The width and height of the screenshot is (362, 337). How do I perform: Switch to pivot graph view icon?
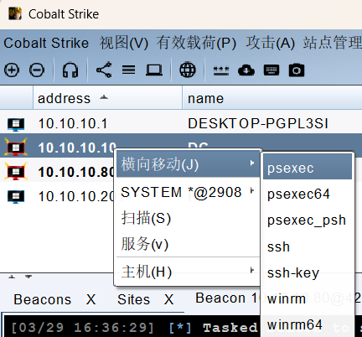click(x=104, y=70)
